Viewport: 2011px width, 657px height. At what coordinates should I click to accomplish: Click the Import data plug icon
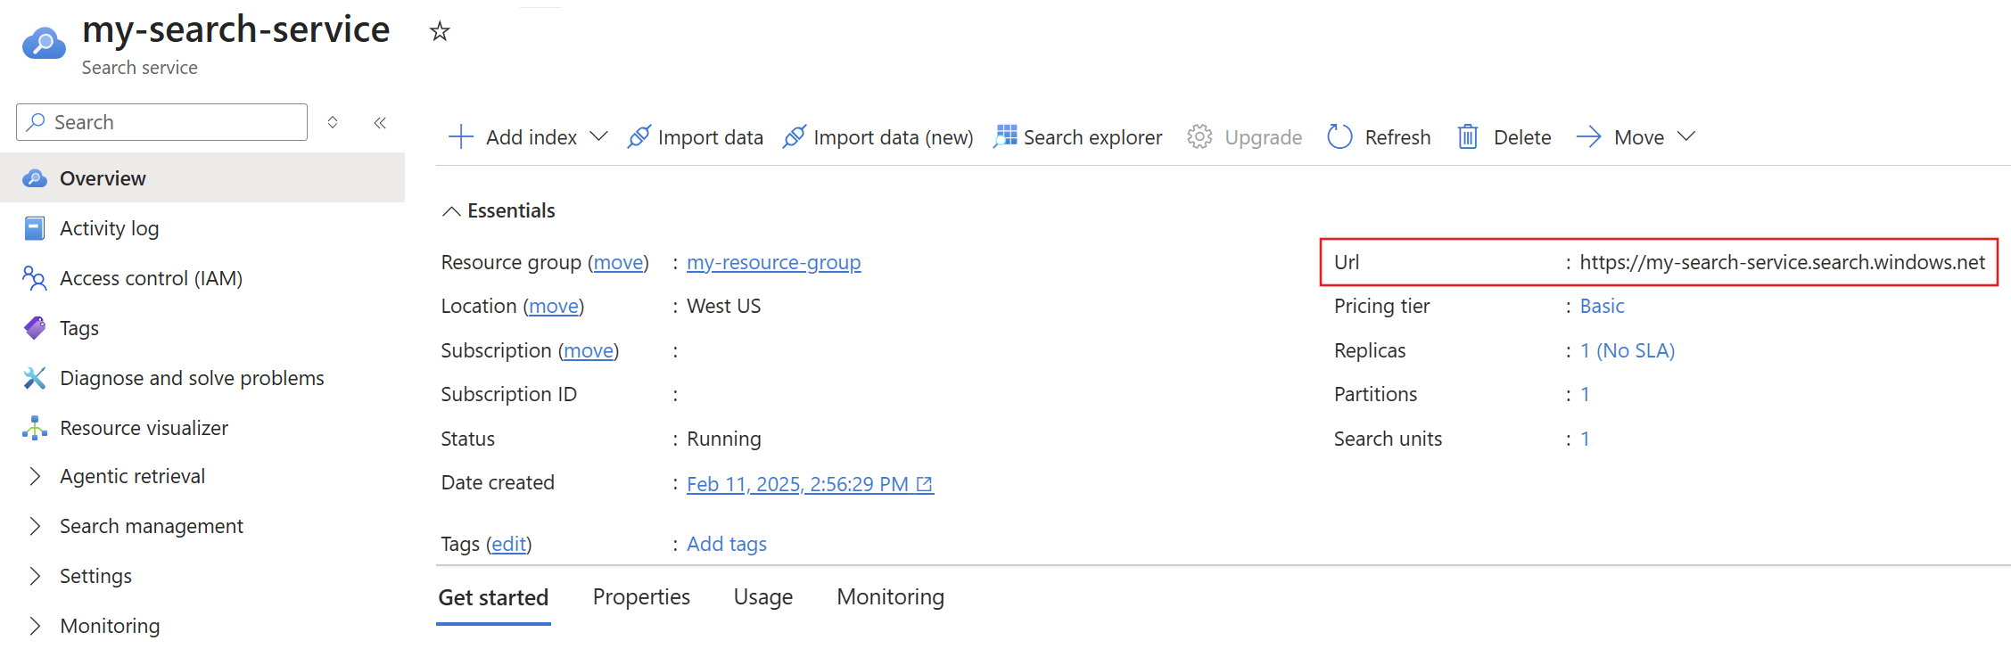click(639, 137)
